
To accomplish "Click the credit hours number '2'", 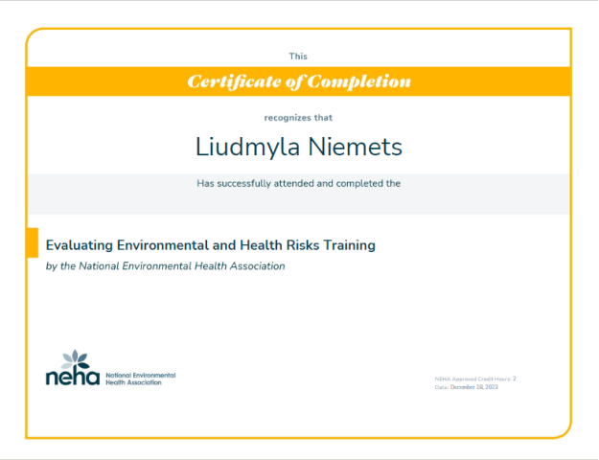I will tap(515, 379).
